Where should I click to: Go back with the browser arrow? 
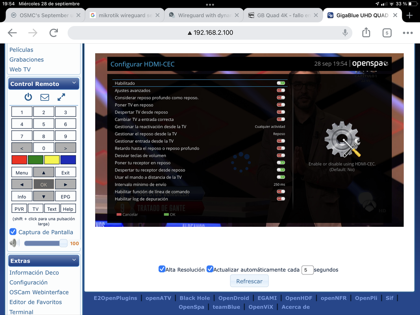tap(12, 33)
